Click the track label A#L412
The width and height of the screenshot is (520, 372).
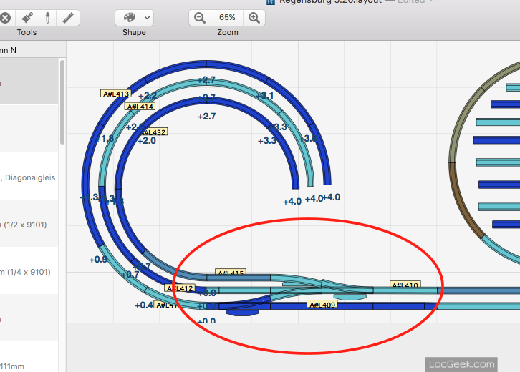click(x=180, y=288)
